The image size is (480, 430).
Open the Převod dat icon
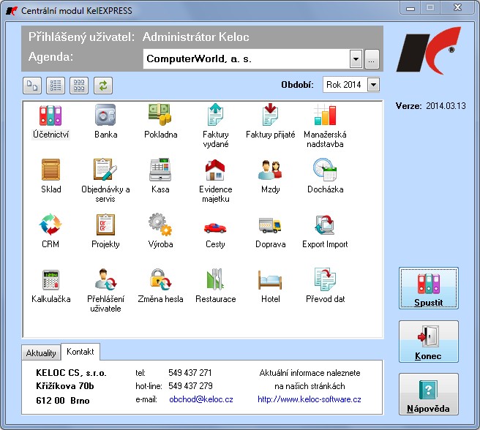[325, 279]
